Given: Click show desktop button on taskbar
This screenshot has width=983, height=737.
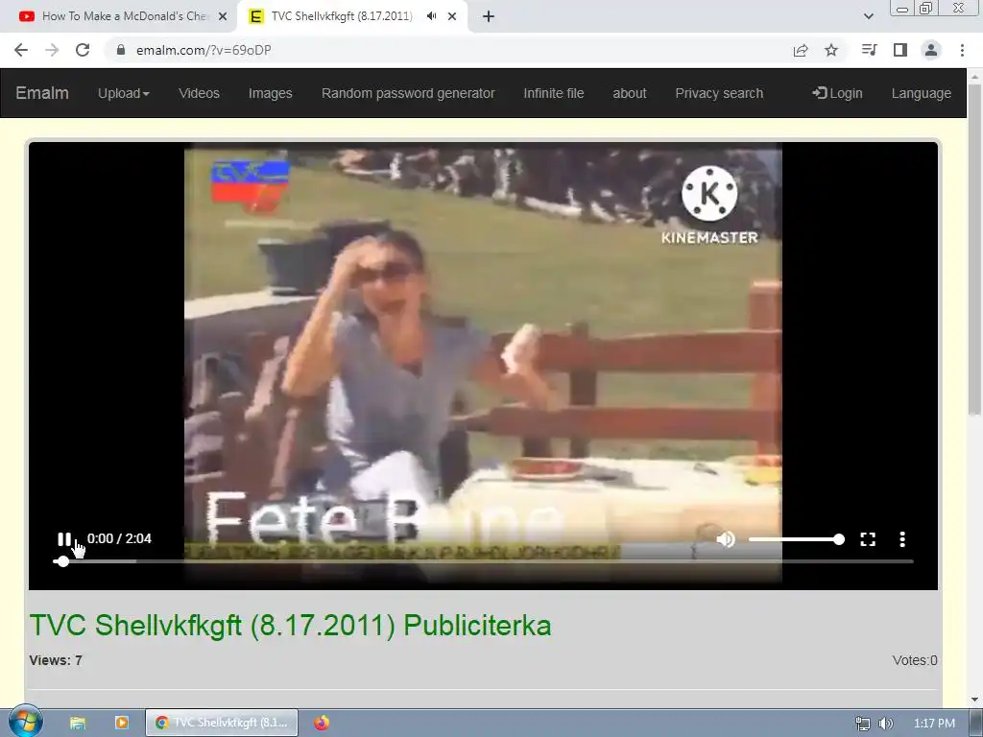Looking at the screenshot, I should pos(976,723).
